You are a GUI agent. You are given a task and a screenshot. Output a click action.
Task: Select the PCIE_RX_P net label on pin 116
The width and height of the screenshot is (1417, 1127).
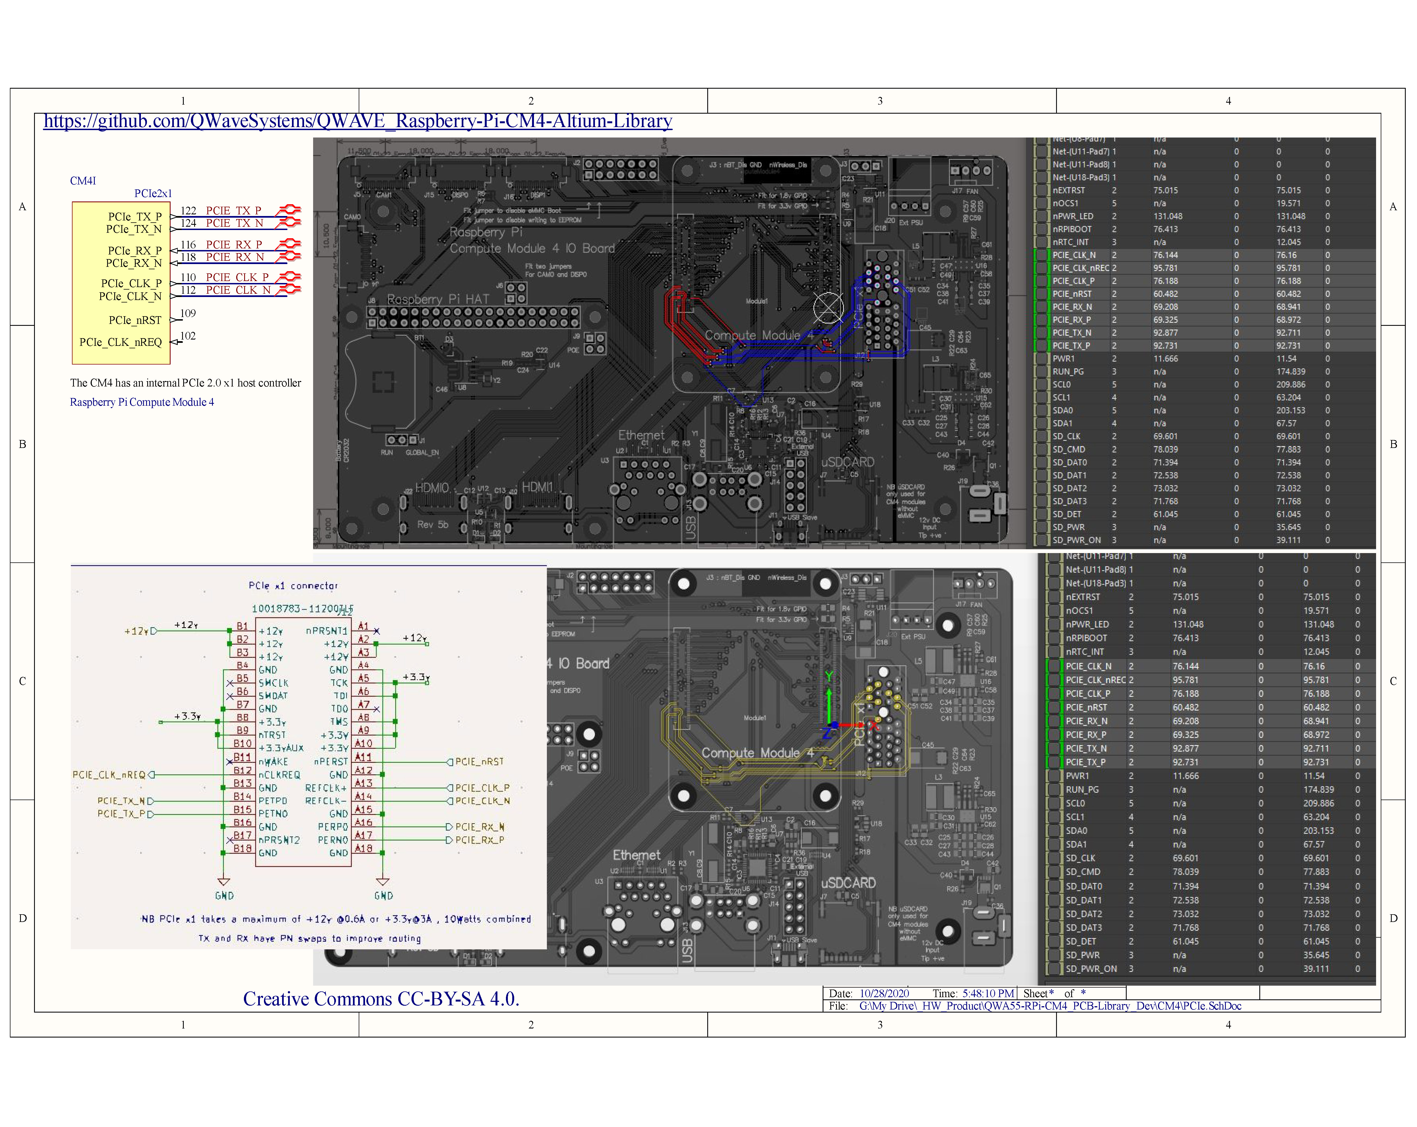[x=234, y=245]
